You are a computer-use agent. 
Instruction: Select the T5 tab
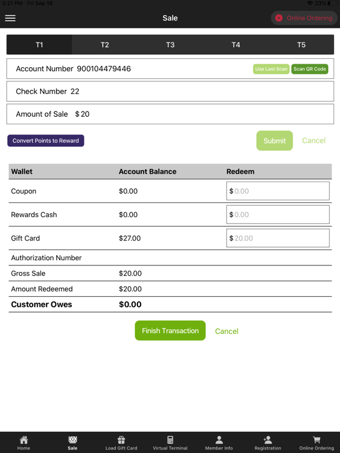[x=301, y=45]
